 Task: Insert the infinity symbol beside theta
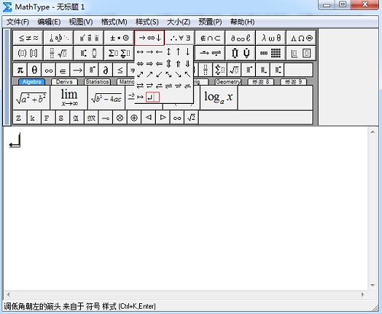pyautogui.click(x=49, y=70)
